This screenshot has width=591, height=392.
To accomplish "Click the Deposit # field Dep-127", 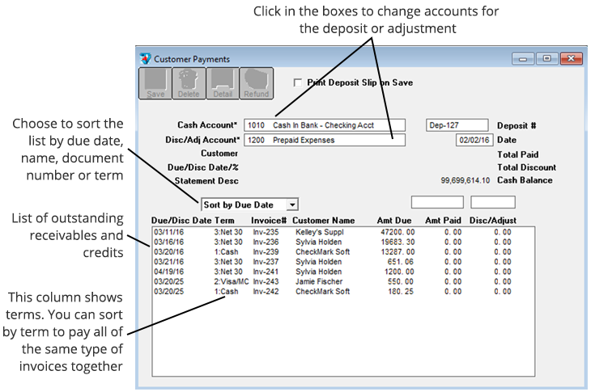I will tap(457, 125).
